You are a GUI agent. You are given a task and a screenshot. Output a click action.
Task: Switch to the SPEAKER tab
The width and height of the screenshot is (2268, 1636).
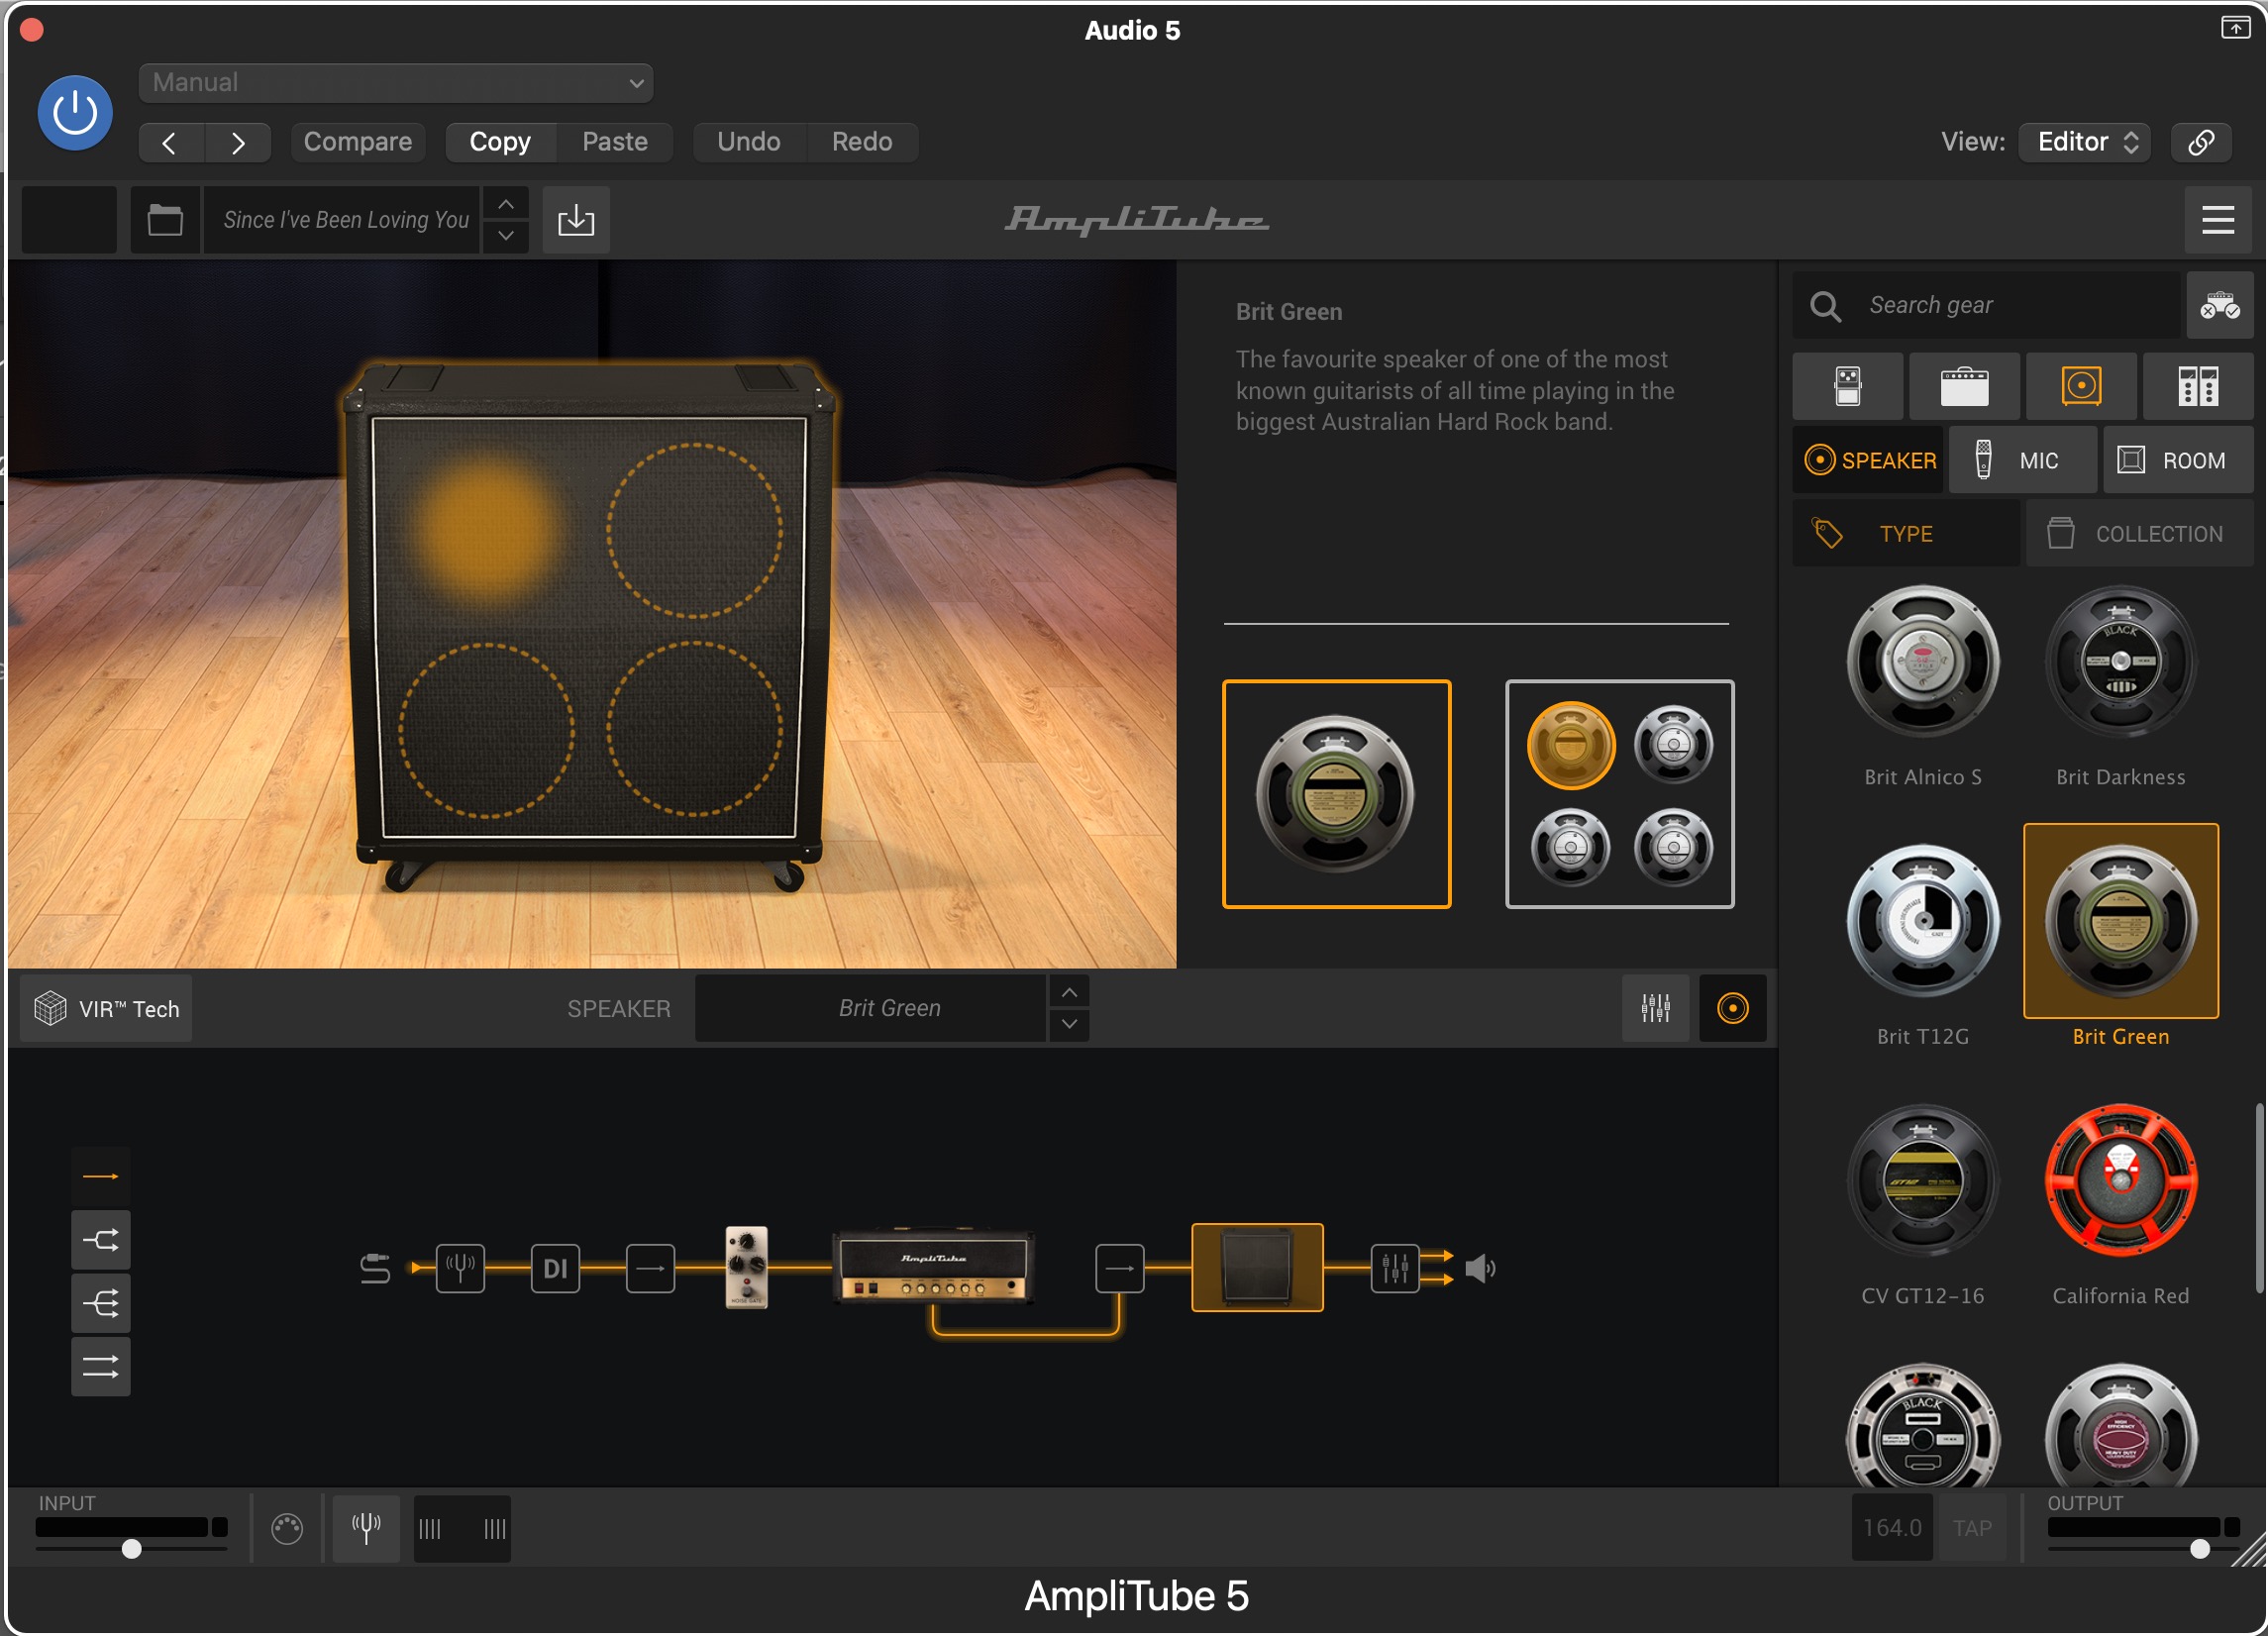tap(1870, 461)
